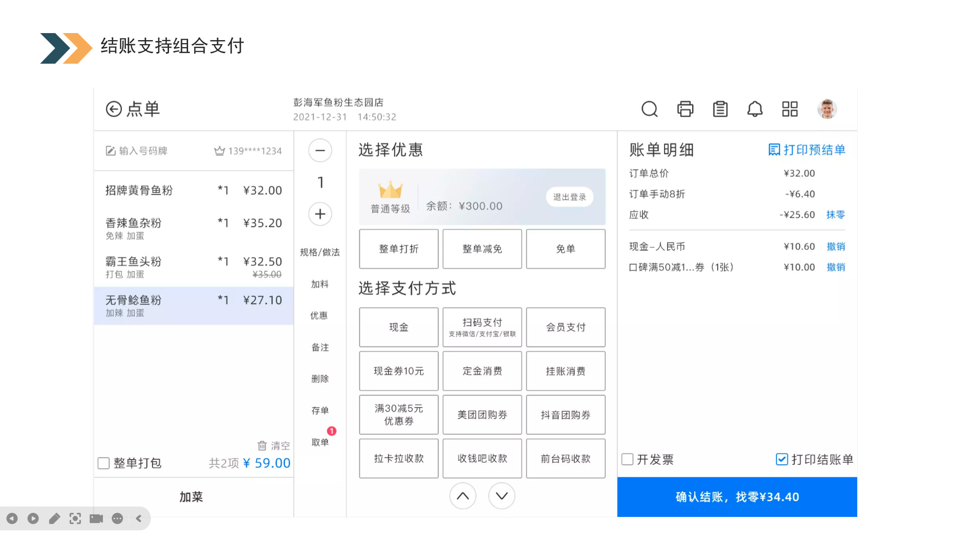Check the 开发票 checkbox
Viewport: 963px width, 540px height.
[627, 459]
